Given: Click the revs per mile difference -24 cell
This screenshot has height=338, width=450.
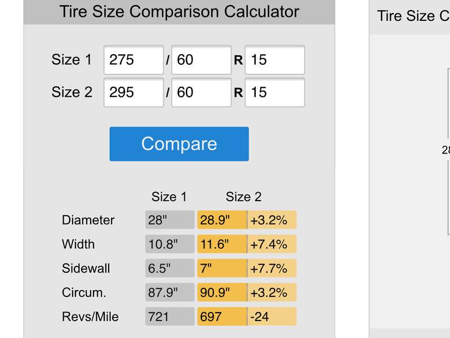Looking at the screenshot, I should point(272,316).
